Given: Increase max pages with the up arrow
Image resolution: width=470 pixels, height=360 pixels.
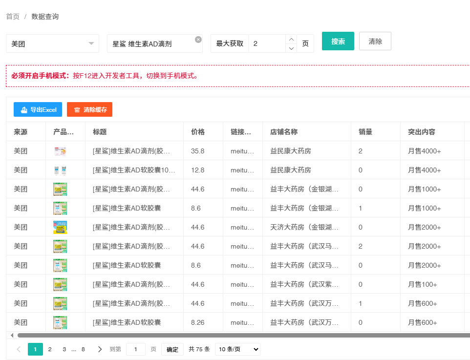Looking at the screenshot, I should [x=291, y=39].
